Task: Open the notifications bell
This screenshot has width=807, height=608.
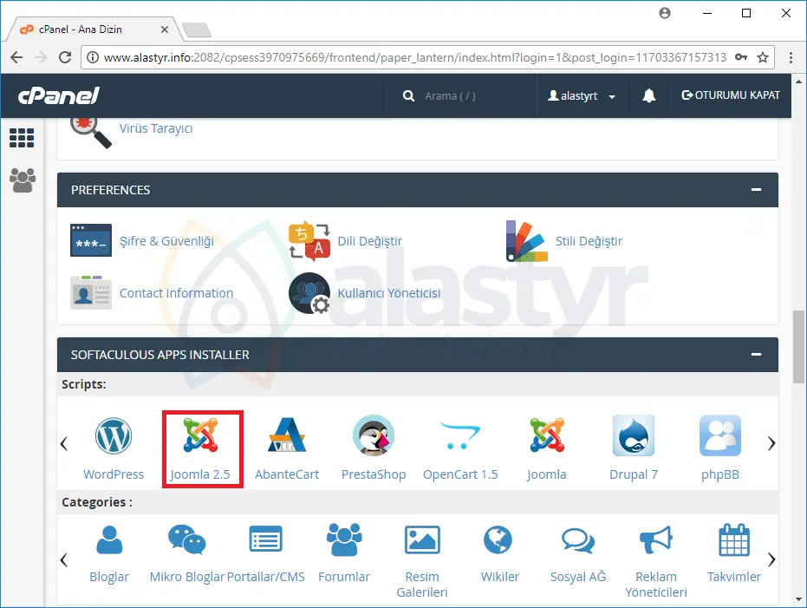Action: pos(648,95)
